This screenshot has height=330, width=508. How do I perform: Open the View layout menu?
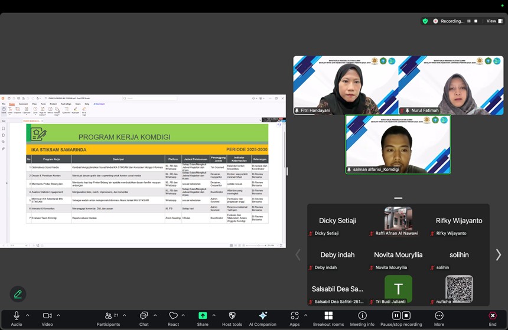point(493,21)
